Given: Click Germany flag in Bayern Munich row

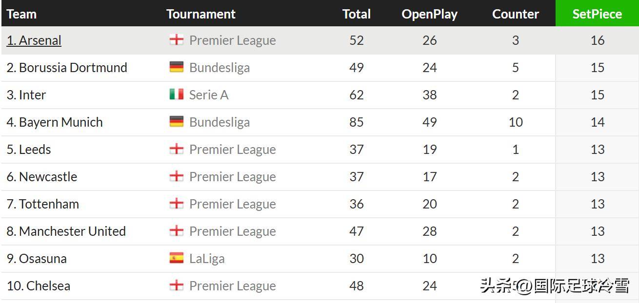Looking at the screenshot, I should pos(176,122).
